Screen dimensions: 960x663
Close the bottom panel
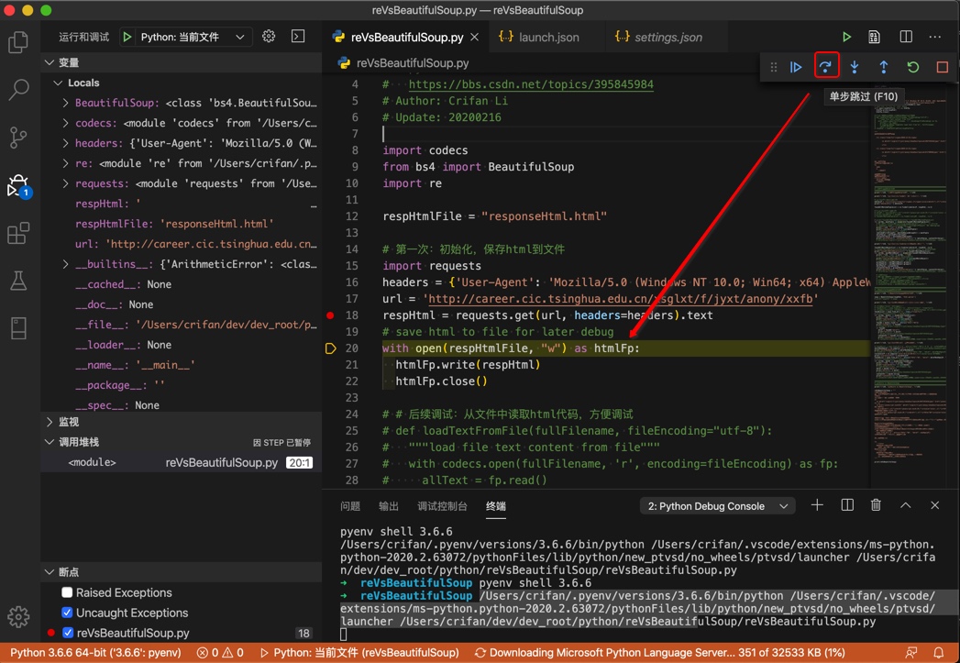click(x=935, y=505)
